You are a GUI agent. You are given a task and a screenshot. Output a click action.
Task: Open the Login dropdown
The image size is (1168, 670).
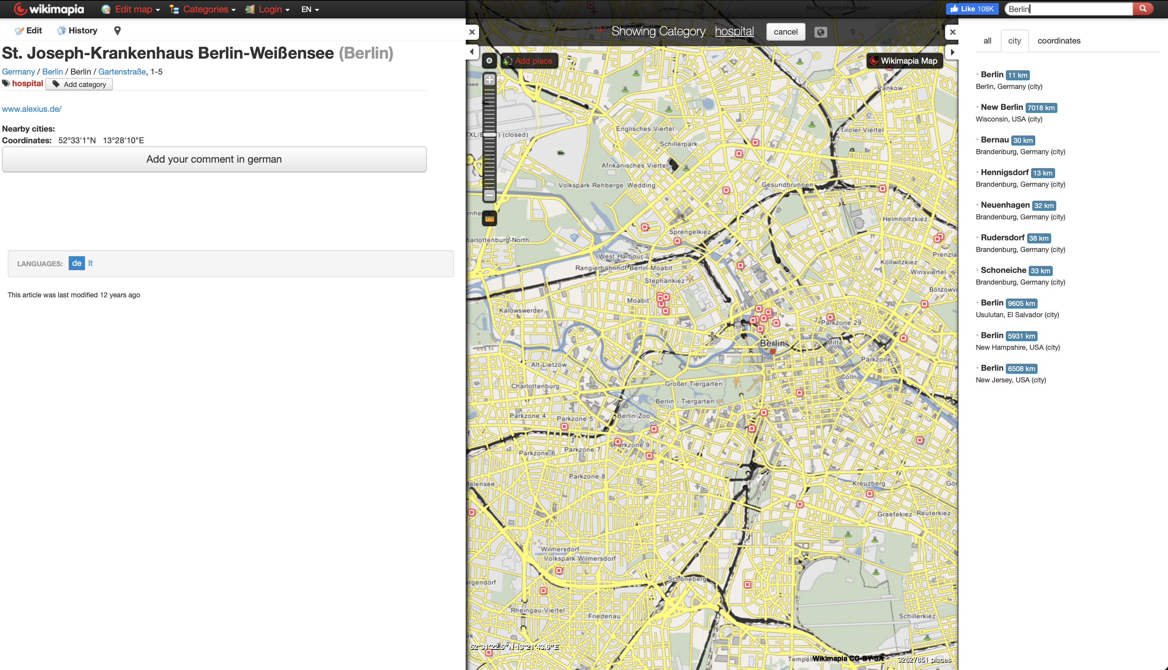coord(268,9)
